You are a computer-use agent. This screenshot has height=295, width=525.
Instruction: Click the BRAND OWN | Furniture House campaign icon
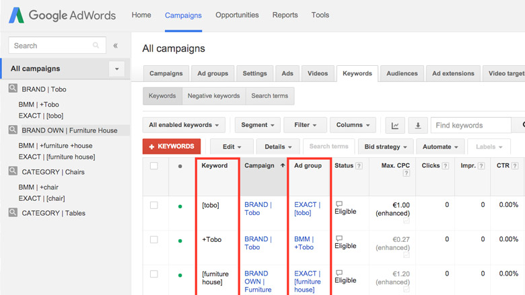[13, 130]
